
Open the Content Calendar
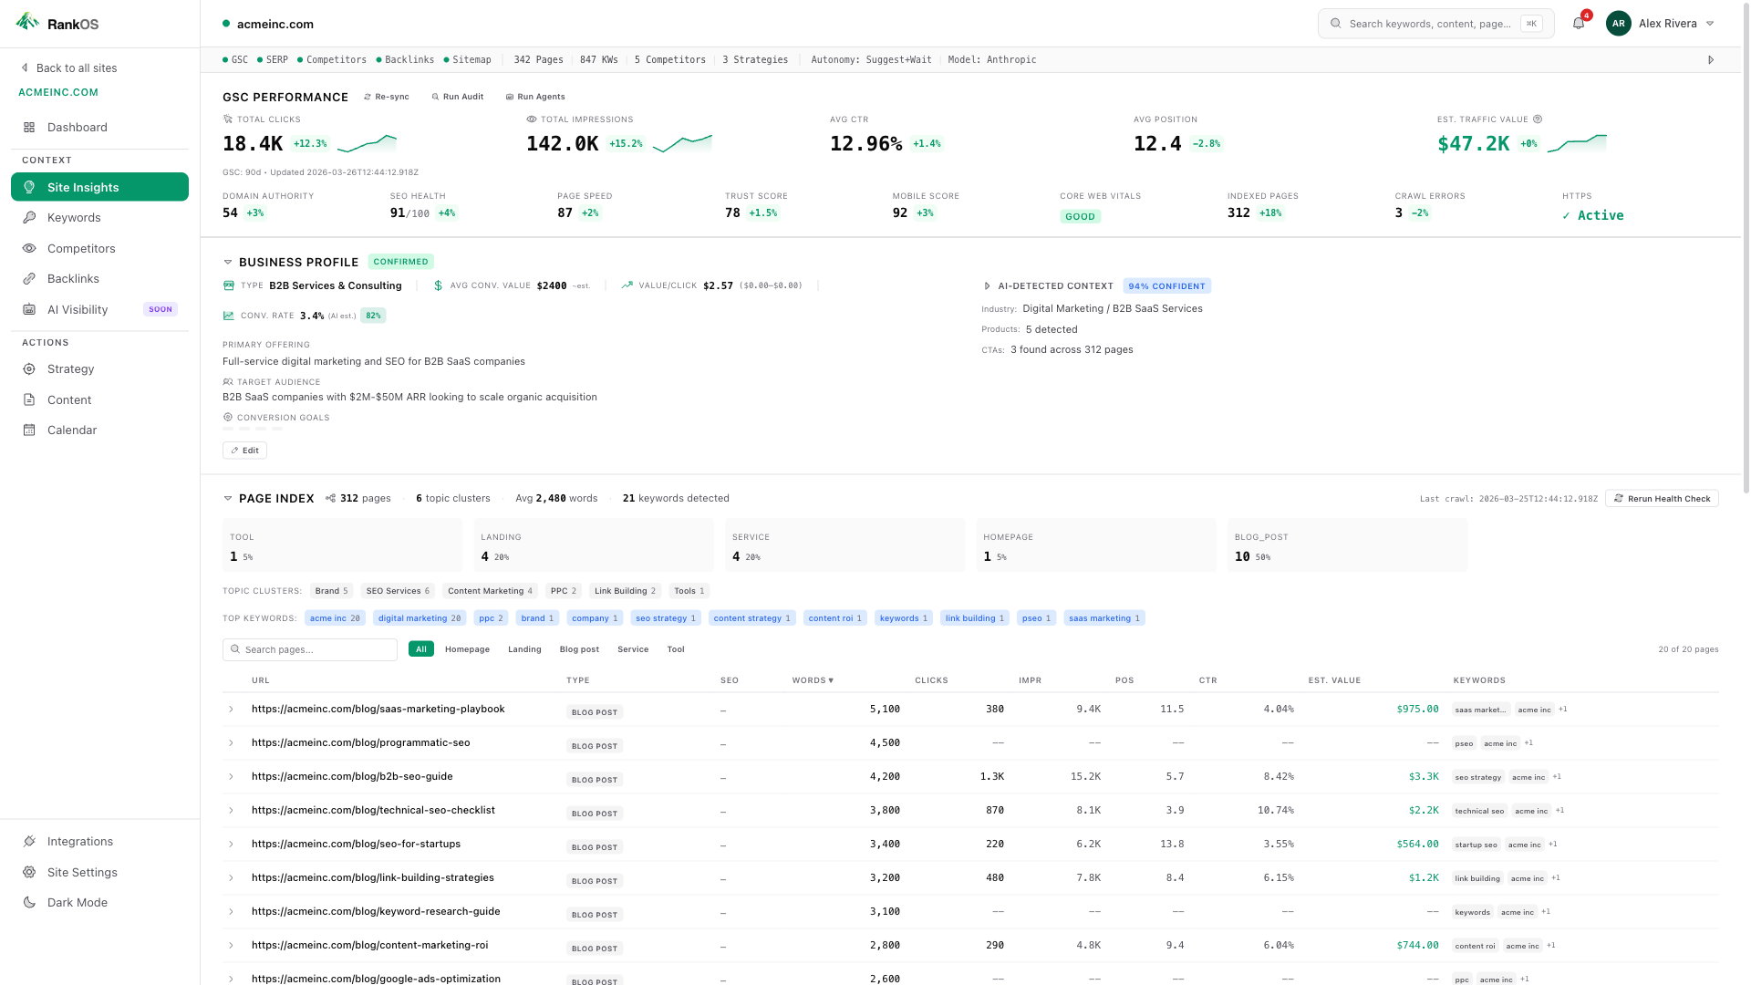pos(71,430)
